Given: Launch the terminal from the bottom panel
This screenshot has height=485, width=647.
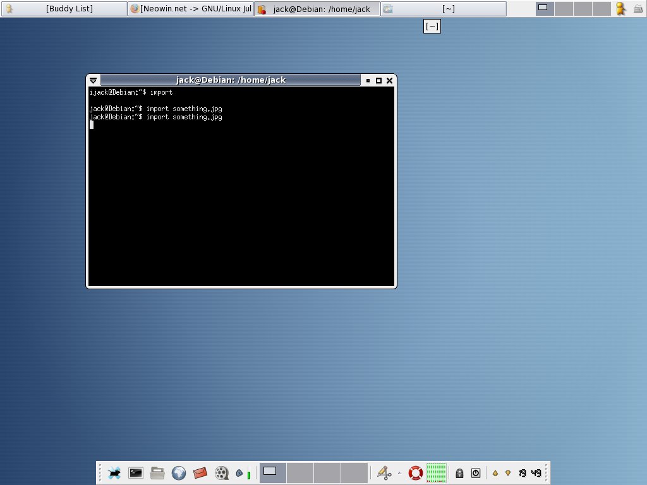Looking at the screenshot, I should [135, 472].
